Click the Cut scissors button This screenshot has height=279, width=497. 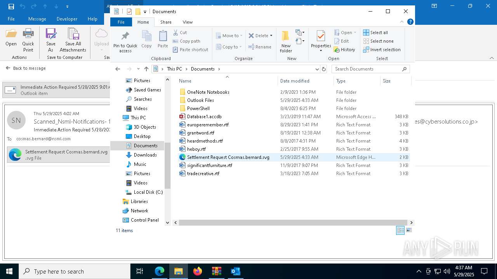(180, 33)
